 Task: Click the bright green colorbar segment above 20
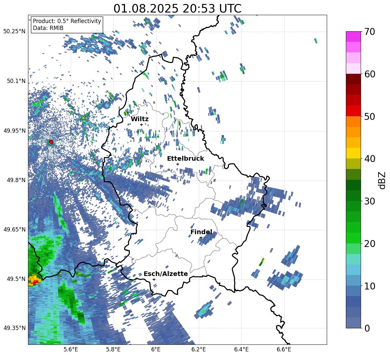click(x=353, y=238)
